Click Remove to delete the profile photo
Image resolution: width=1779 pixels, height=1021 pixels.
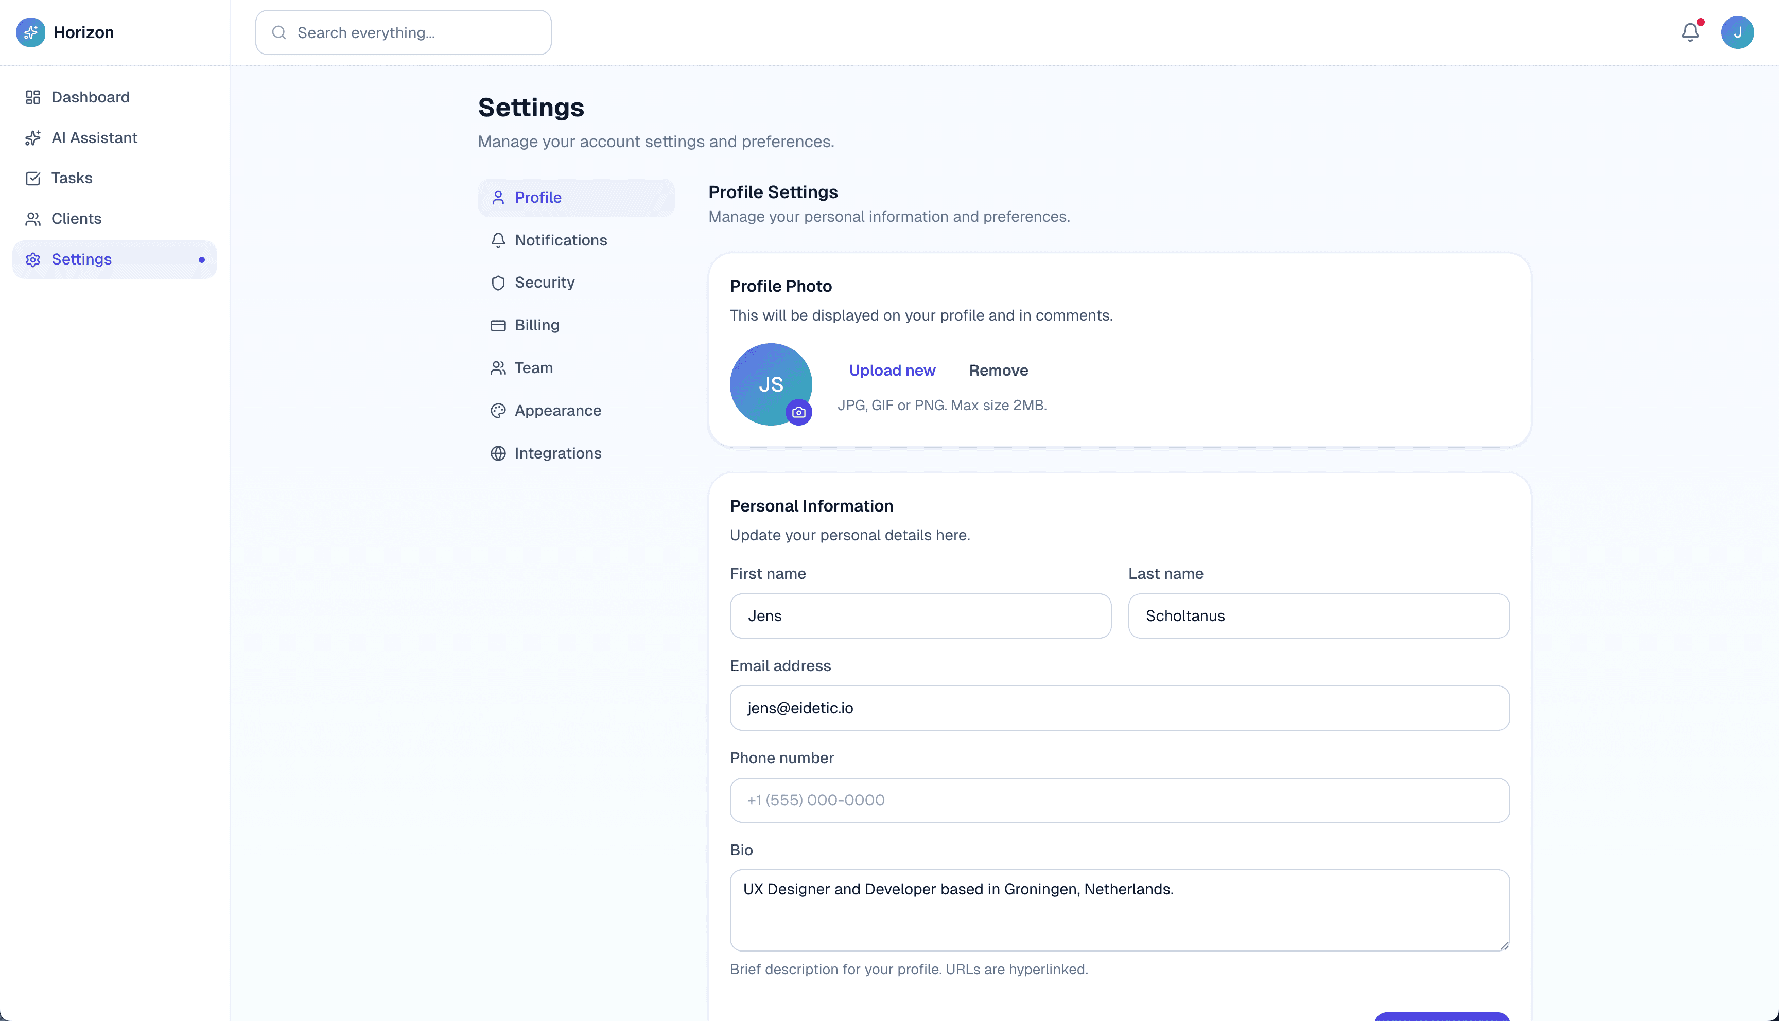[998, 370]
